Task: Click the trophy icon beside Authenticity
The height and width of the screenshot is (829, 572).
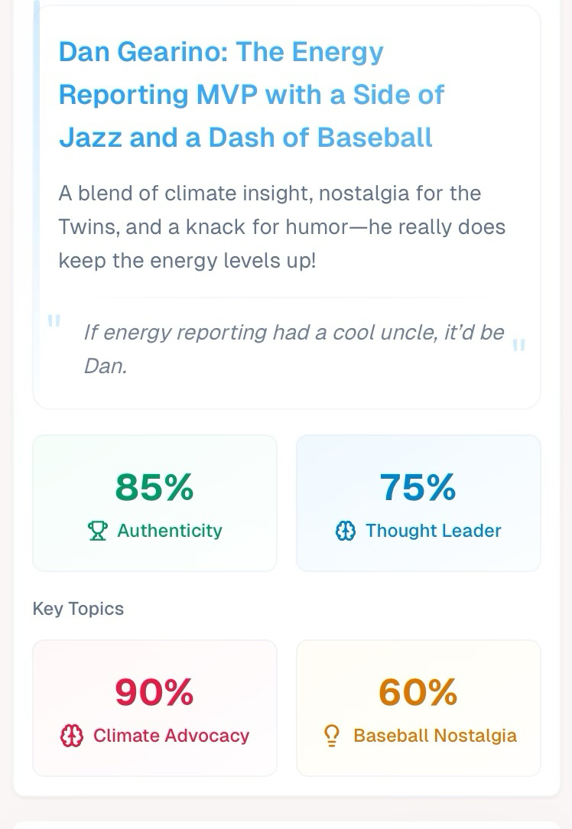Action: coord(98,531)
